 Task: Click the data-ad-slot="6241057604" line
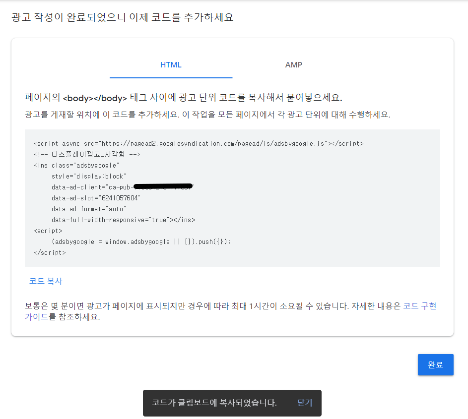click(x=96, y=198)
